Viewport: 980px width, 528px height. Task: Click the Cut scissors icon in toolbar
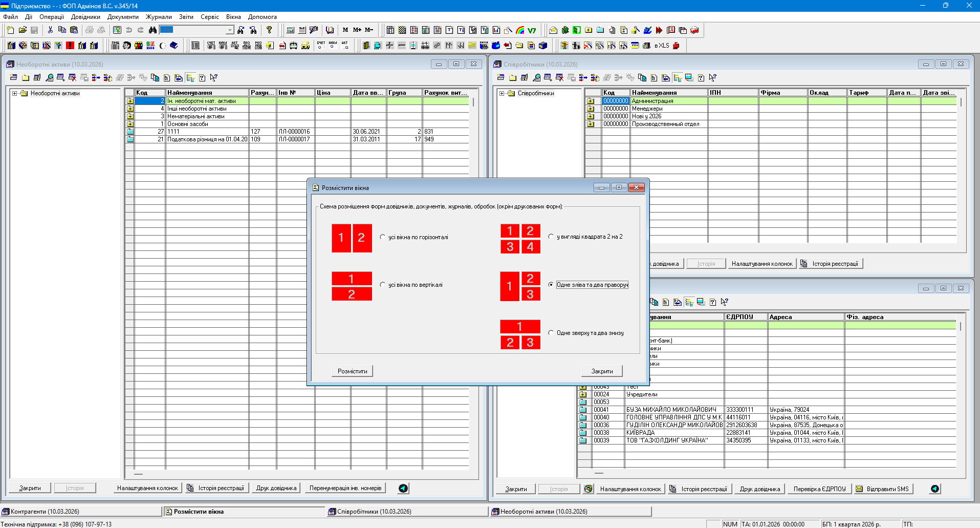pos(50,30)
